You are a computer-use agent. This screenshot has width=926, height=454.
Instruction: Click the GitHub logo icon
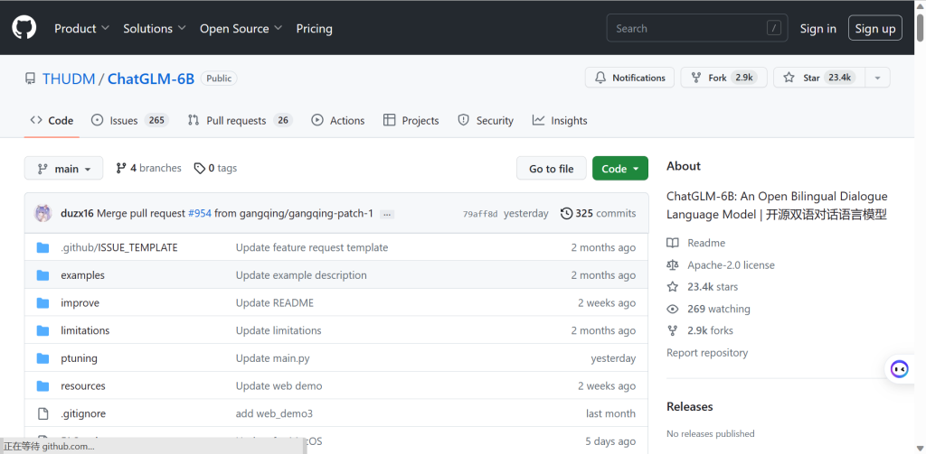(24, 28)
